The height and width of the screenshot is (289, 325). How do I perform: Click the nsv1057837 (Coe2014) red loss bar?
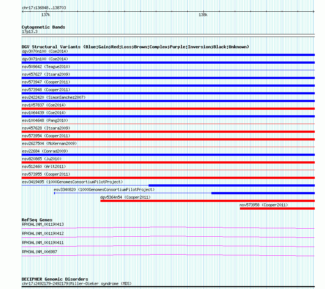(x=168, y=109)
